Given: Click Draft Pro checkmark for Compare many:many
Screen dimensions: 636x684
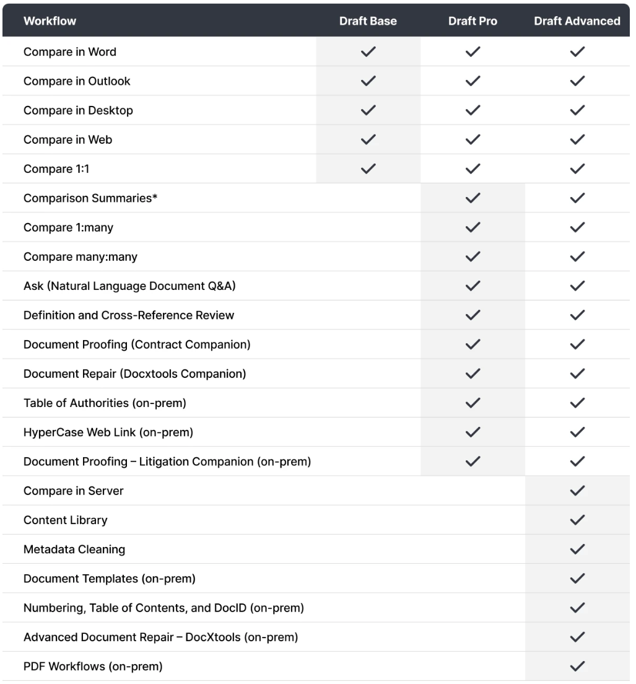Looking at the screenshot, I should tap(473, 256).
